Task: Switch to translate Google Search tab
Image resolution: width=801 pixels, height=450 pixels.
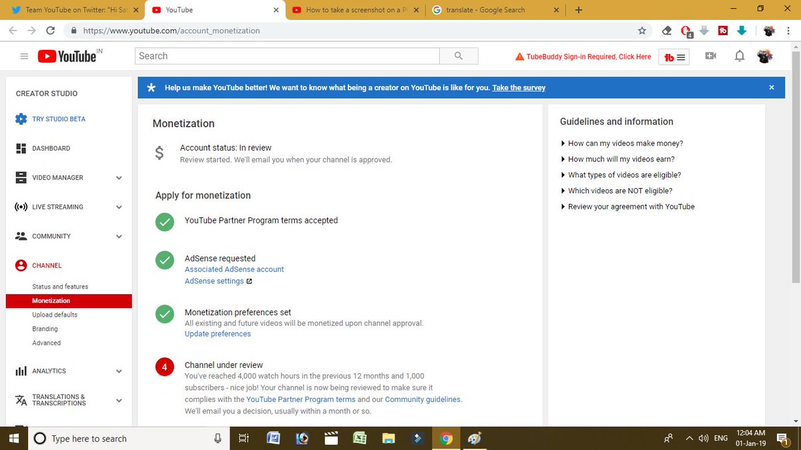Action: click(494, 10)
